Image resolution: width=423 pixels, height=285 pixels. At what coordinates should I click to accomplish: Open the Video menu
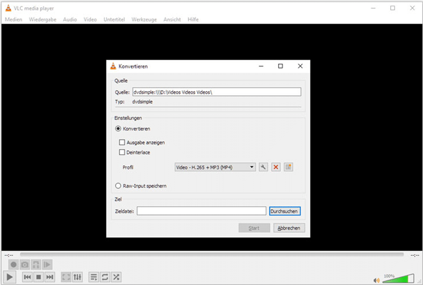click(90, 19)
